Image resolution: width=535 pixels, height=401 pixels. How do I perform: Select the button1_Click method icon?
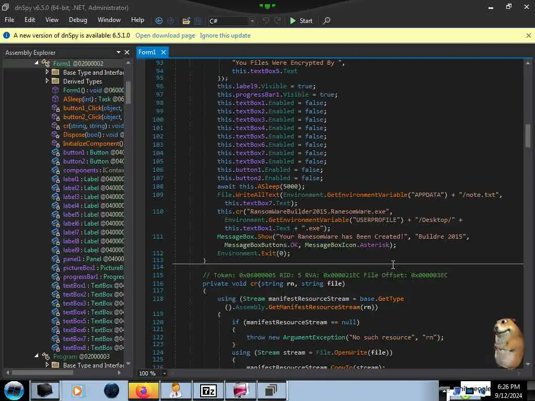(55, 108)
